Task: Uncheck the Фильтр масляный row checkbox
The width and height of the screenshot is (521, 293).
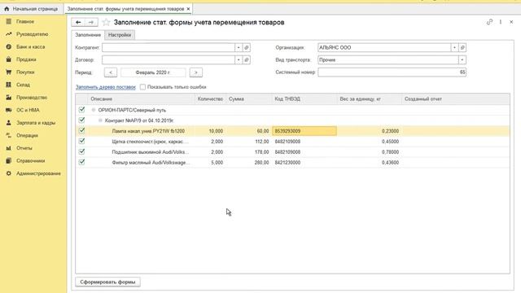Action: [81, 162]
